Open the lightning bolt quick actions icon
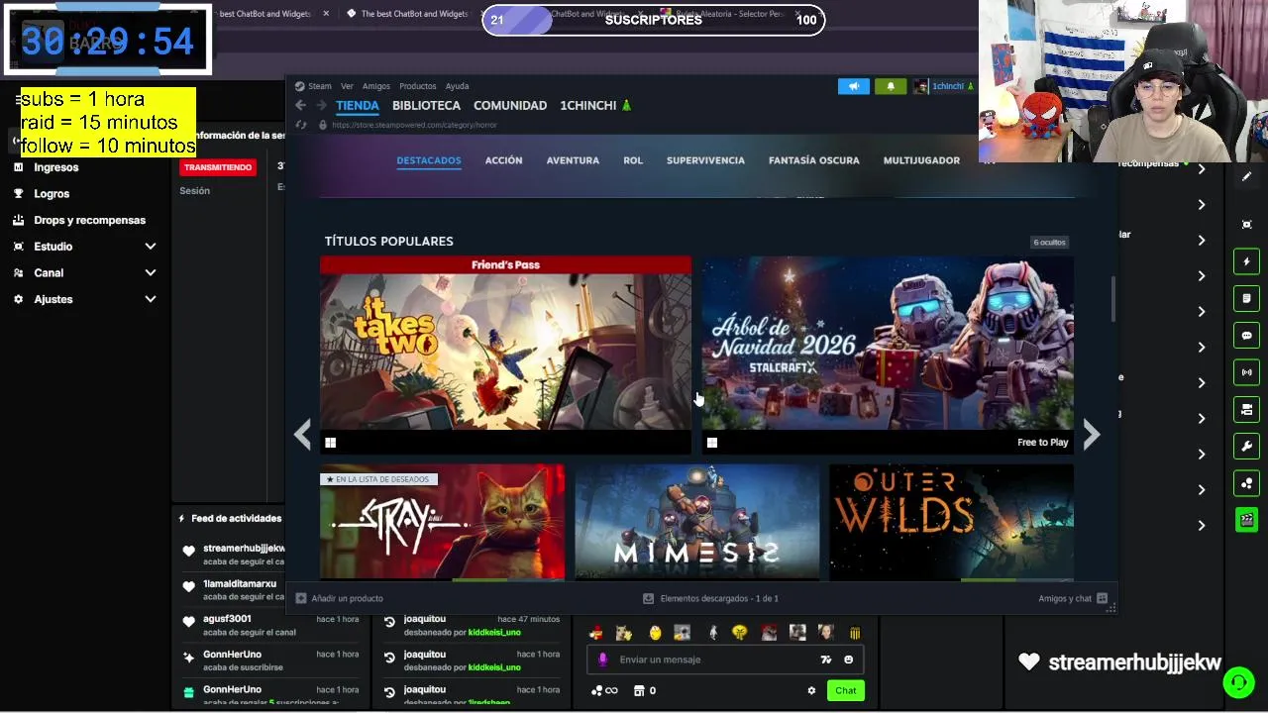Screen dimensions: 1268x713 (x=1246, y=261)
